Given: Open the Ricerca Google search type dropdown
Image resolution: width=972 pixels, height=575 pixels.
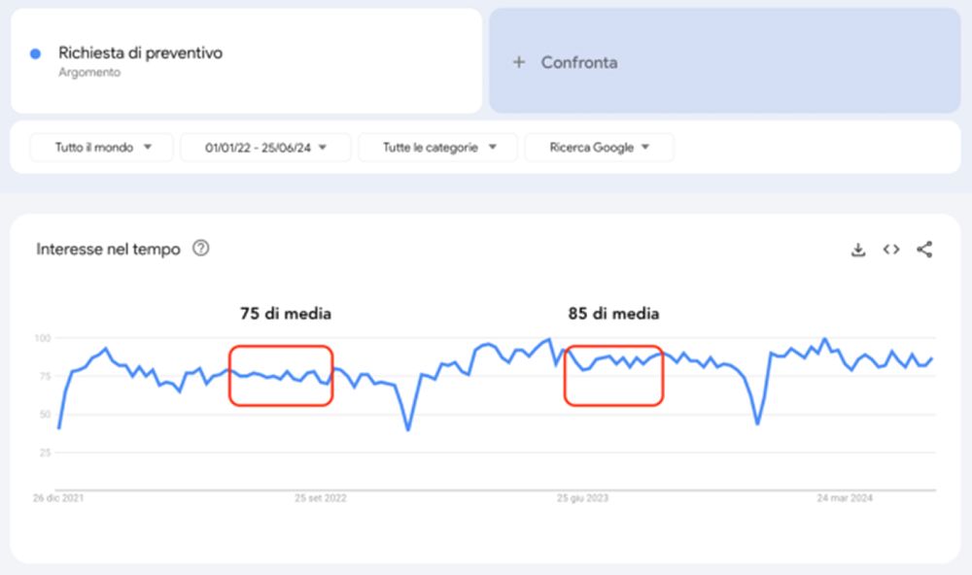Looking at the screenshot, I should 599,148.
